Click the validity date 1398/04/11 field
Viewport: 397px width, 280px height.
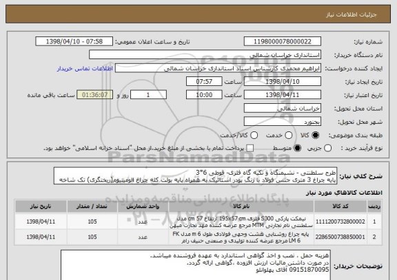point(283,95)
